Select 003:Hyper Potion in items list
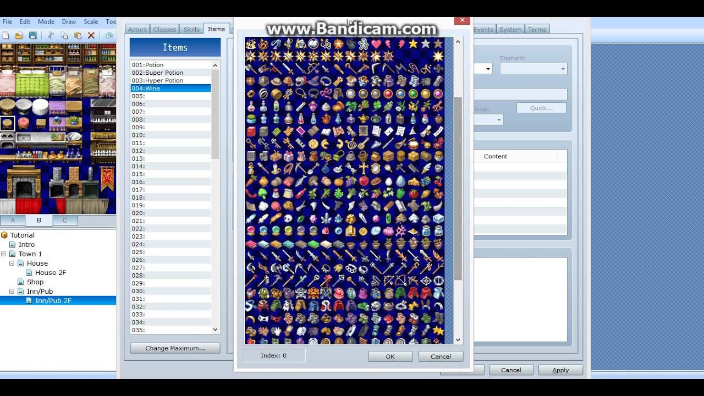This screenshot has width=704, height=396. pyautogui.click(x=170, y=80)
